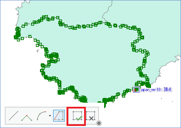The height and width of the screenshot is (128, 181).
Task: Click the red marker inside highlighted vertex
Action: click(x=135, y=91)
